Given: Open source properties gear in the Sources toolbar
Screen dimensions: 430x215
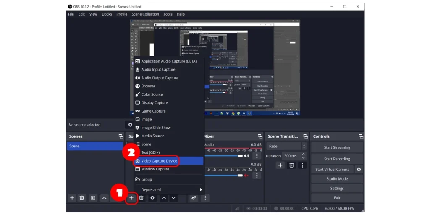Looking at the screenshot, I should [152, 198].
